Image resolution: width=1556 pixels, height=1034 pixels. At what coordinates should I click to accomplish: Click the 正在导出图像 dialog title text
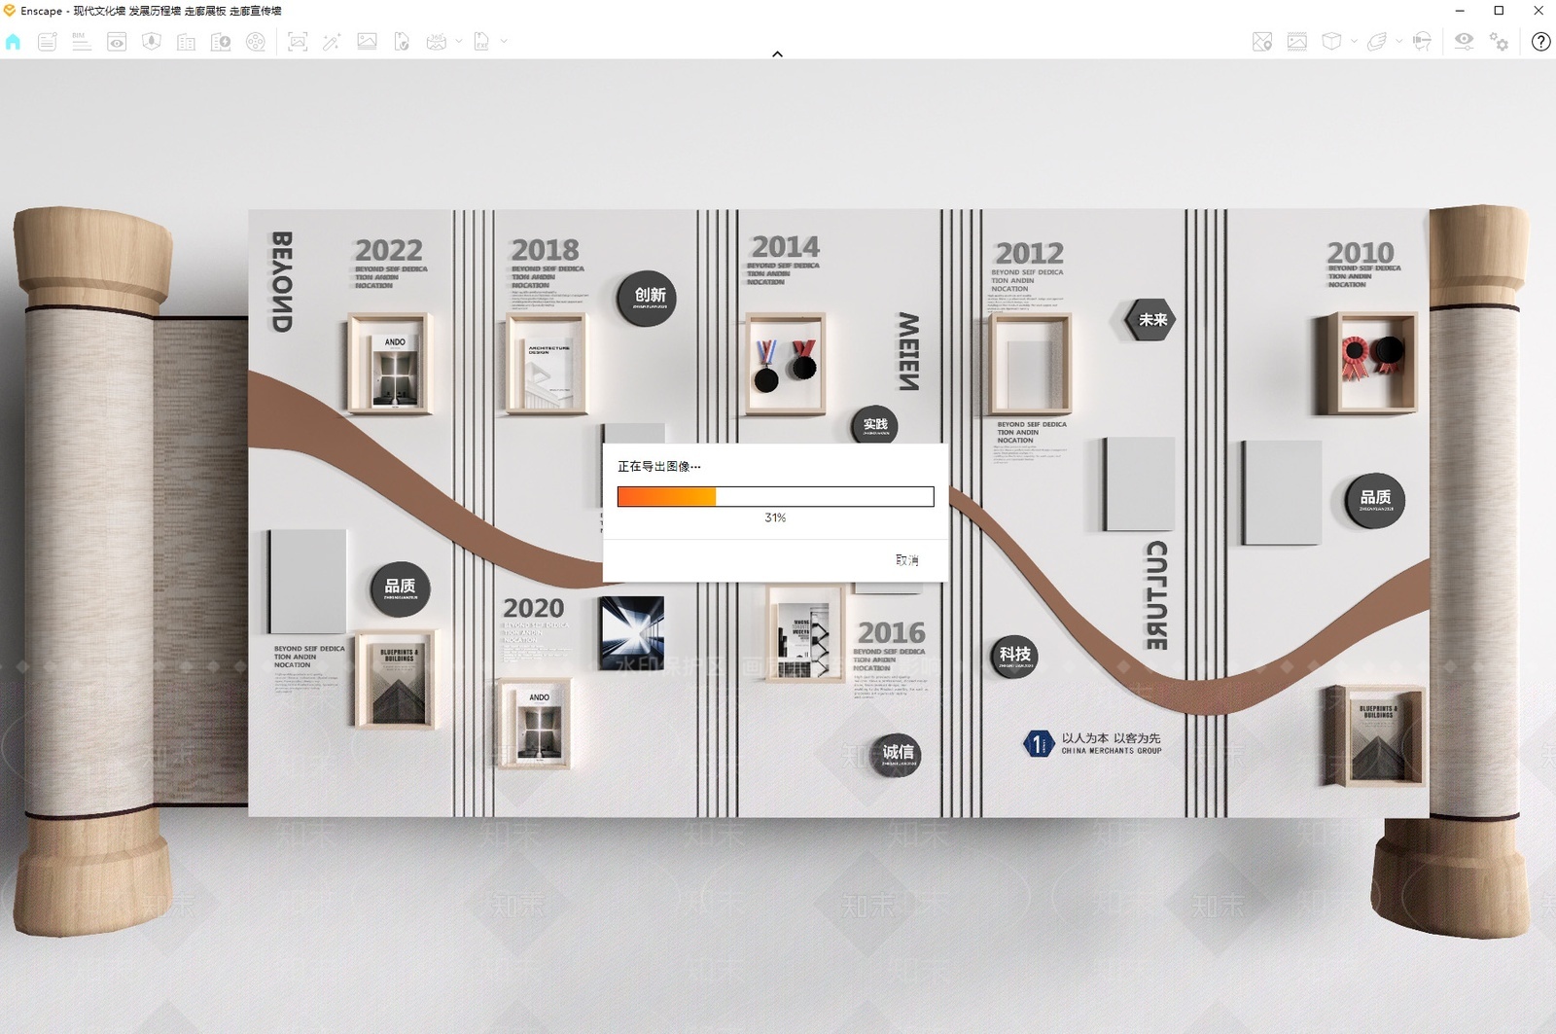point(658,467)
